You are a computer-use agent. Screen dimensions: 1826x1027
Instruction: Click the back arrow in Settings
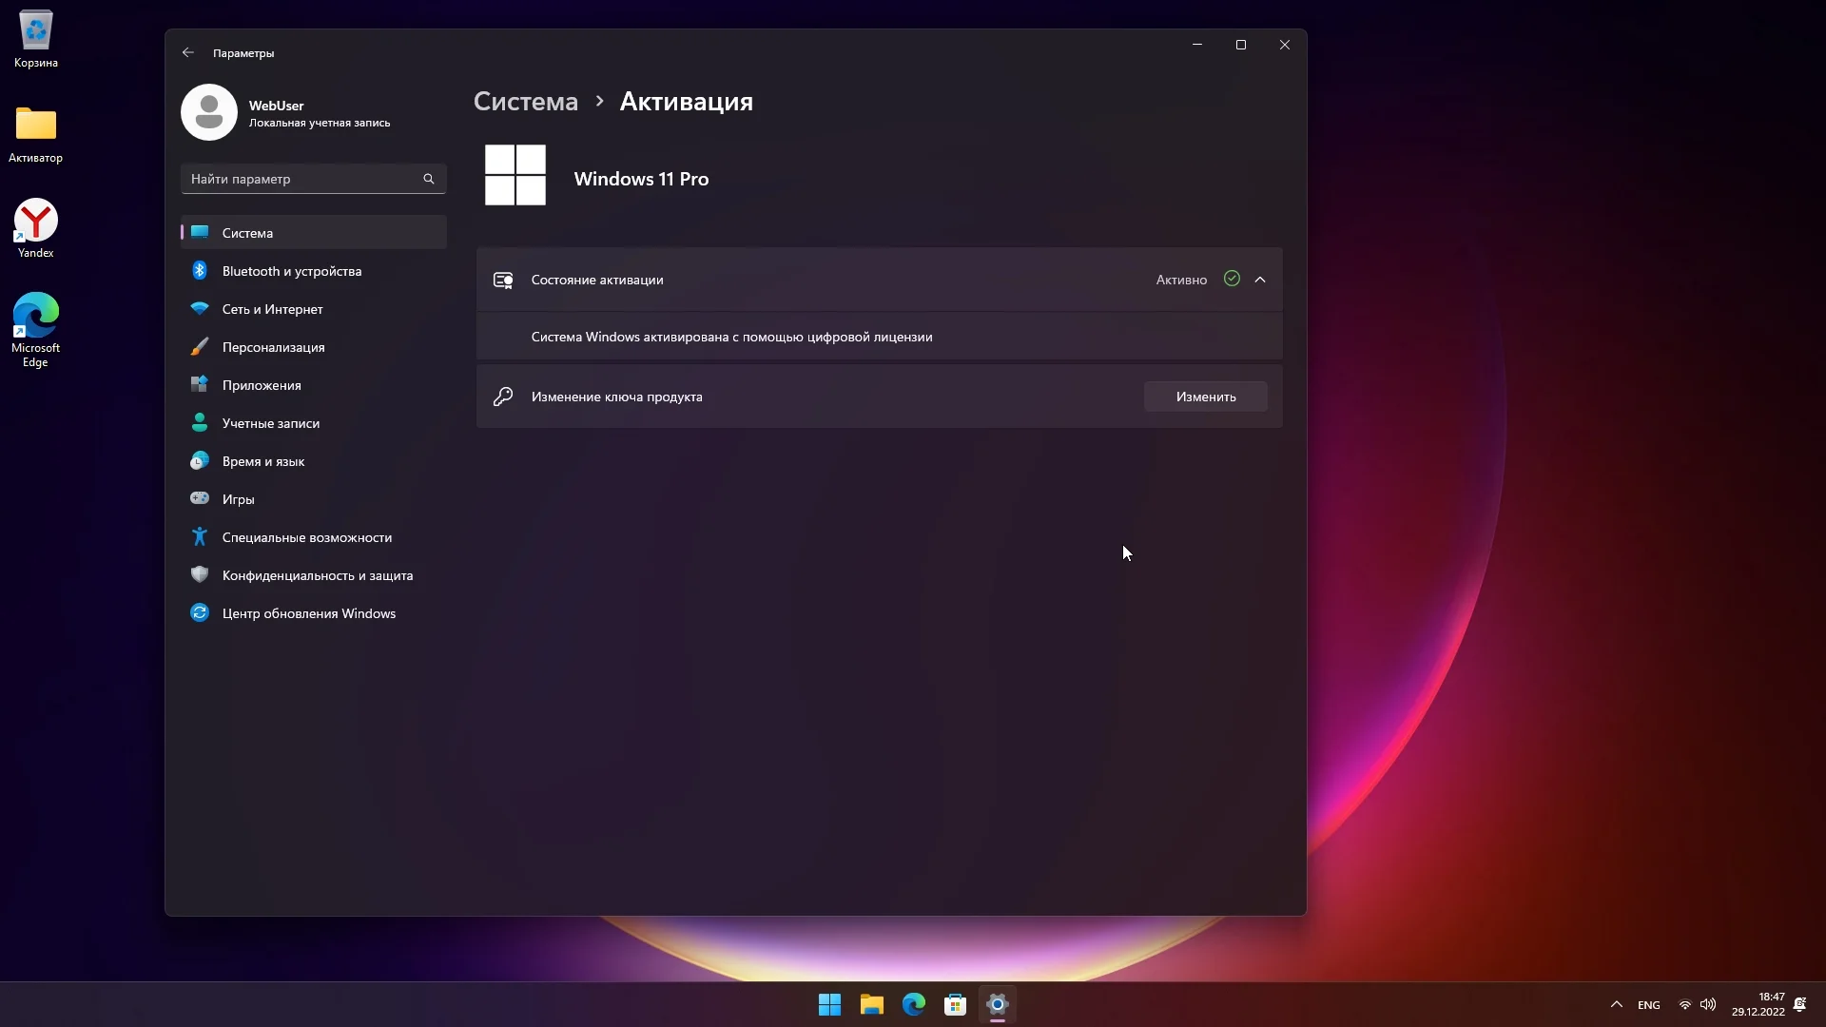(x=188, y=53)
